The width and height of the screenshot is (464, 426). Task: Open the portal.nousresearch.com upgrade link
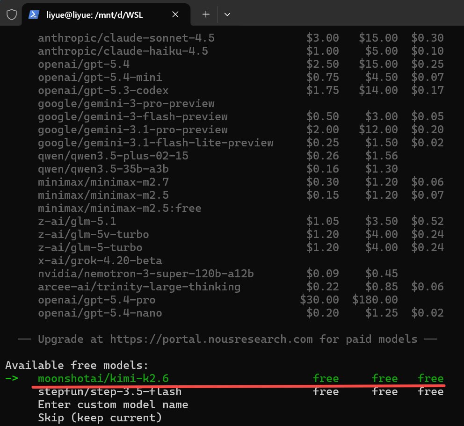[x=211, y=339]
